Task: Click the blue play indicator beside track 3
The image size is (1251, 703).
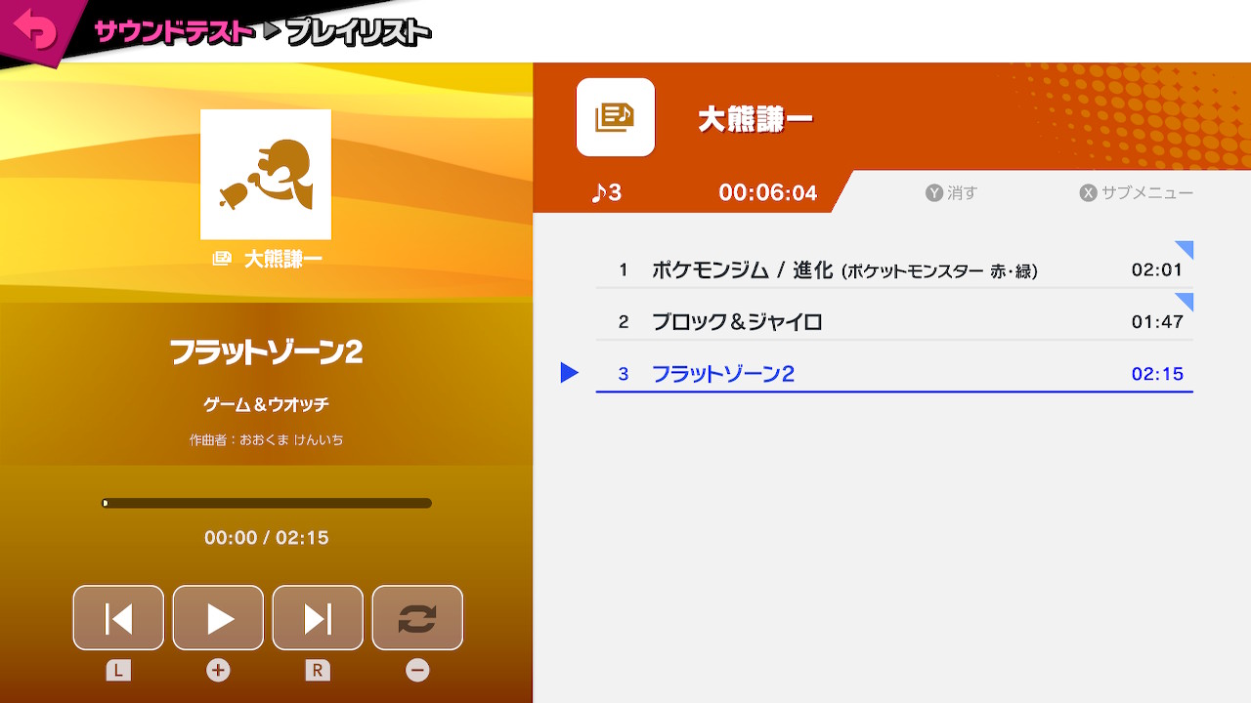Action: 570,373
